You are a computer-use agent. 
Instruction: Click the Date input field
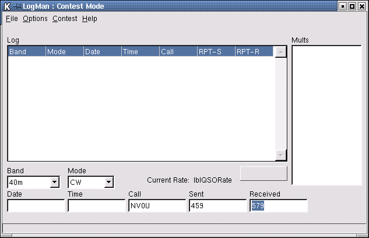(36, 206)
